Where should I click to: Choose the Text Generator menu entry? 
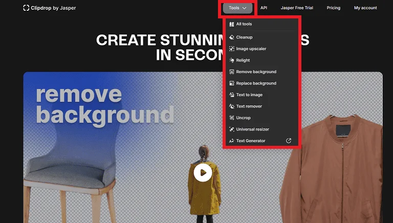[x=261, y=141]
